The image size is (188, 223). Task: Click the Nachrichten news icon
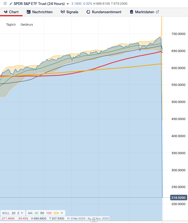(x=29, y=12)
